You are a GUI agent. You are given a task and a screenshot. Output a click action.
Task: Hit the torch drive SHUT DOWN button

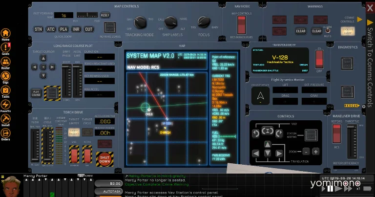(104, 159)
